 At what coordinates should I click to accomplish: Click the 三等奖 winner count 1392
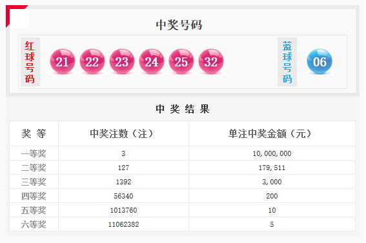[x=123, y=182]
